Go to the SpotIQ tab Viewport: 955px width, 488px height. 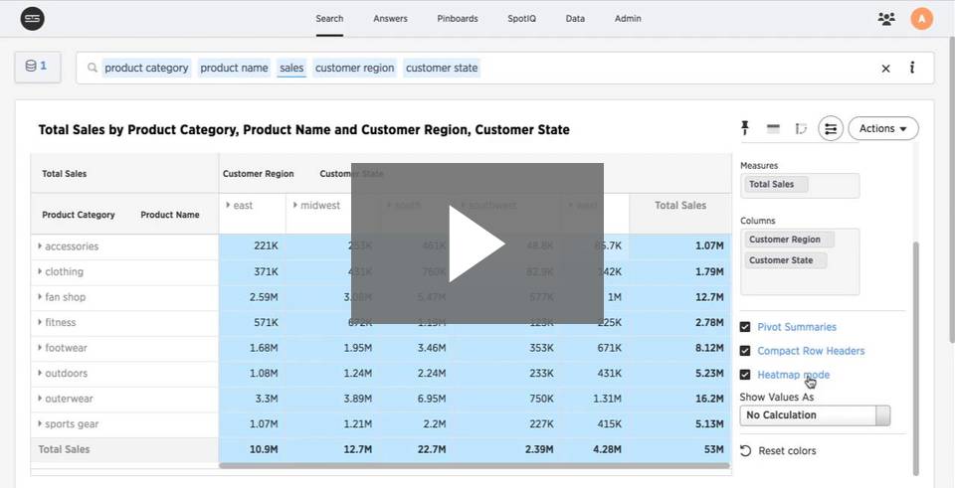pos(521,18)
